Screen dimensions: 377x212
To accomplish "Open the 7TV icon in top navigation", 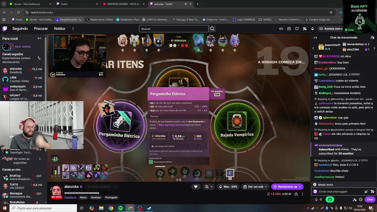I will (x=305, y=29).
